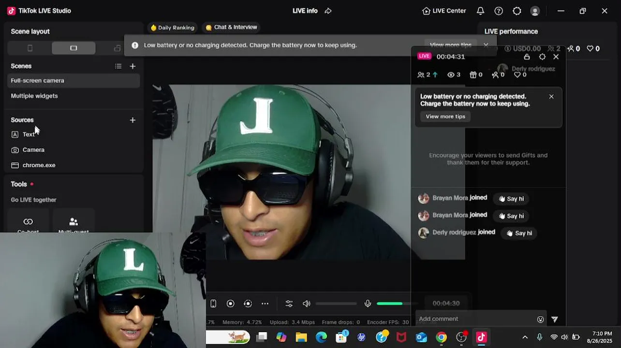The width and height of the screenshot is (621, 348).
Task: Close the floating LIVE chat panel
Action: click(556, 57)
